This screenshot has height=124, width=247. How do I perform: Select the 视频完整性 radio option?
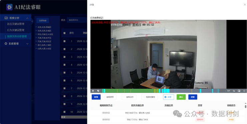(x=144, y=97)
